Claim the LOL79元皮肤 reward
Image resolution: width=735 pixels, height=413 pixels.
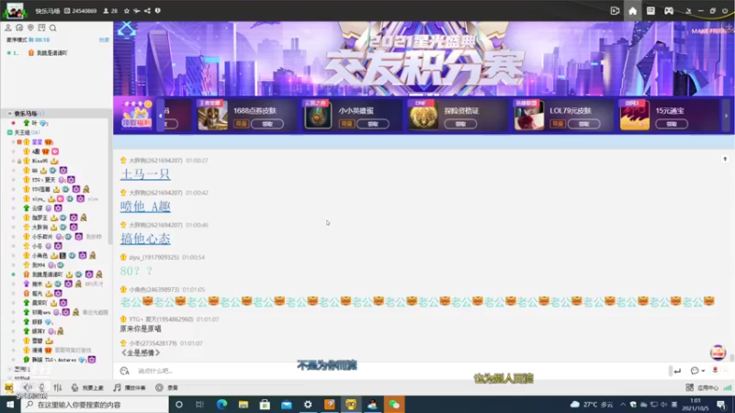[583, 124]
